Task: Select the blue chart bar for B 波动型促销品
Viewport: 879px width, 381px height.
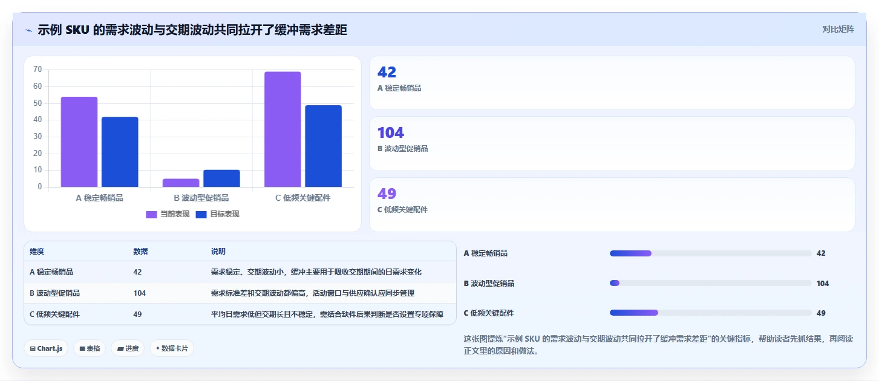Action: (221, 178)
